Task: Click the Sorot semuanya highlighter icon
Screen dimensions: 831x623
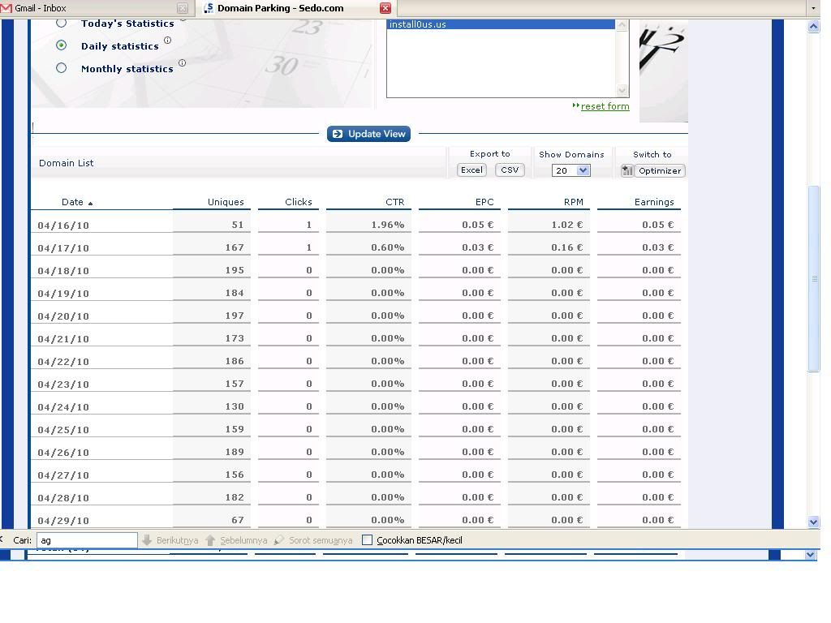Action: click(x=279, y=540)
